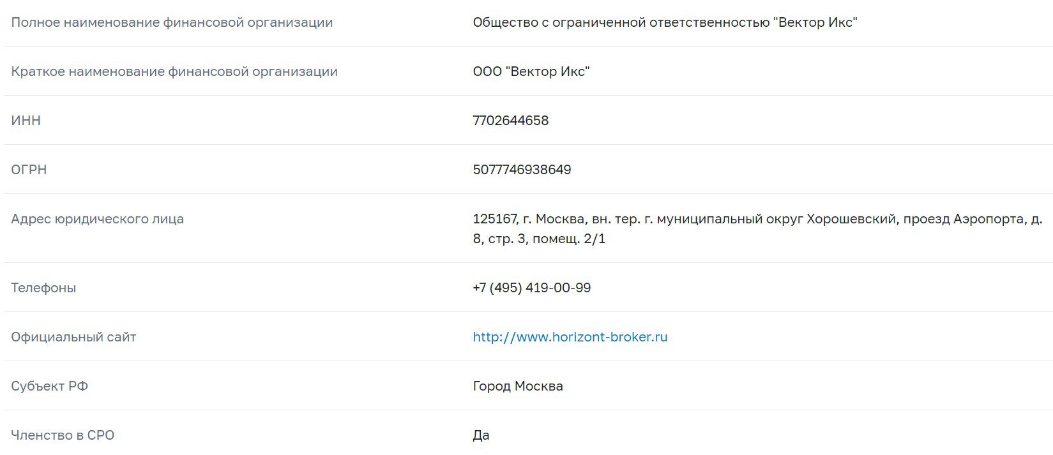This screenshot has width=1053, height=455.
Task: Click the phone number +7 (495) 419-00-99
Action: [x=531, y=288]
